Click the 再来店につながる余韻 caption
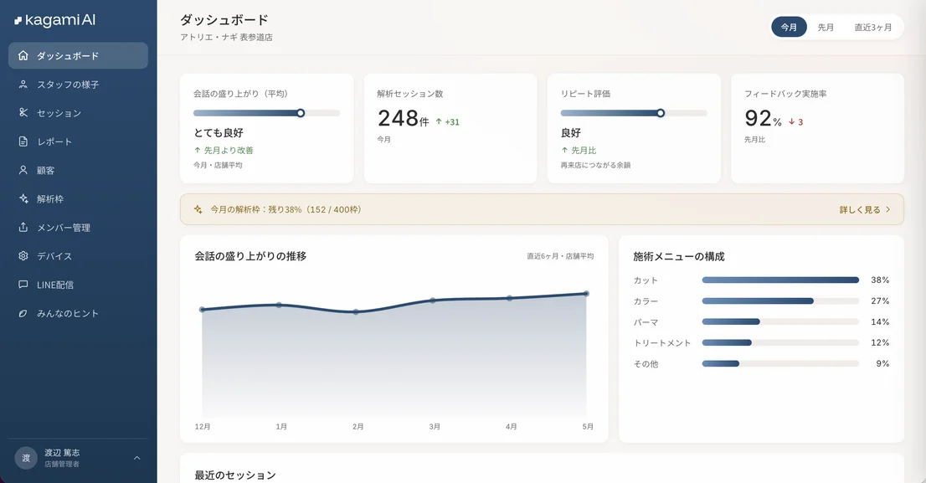 (596, 166)
